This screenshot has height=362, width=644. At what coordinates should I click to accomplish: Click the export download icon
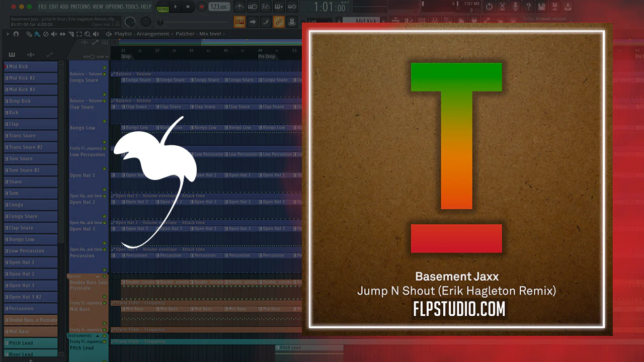[x=568, y=7]
